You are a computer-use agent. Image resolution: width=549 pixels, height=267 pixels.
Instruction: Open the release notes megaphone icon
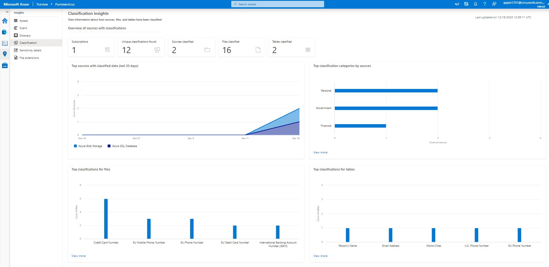tap(457, 4)
